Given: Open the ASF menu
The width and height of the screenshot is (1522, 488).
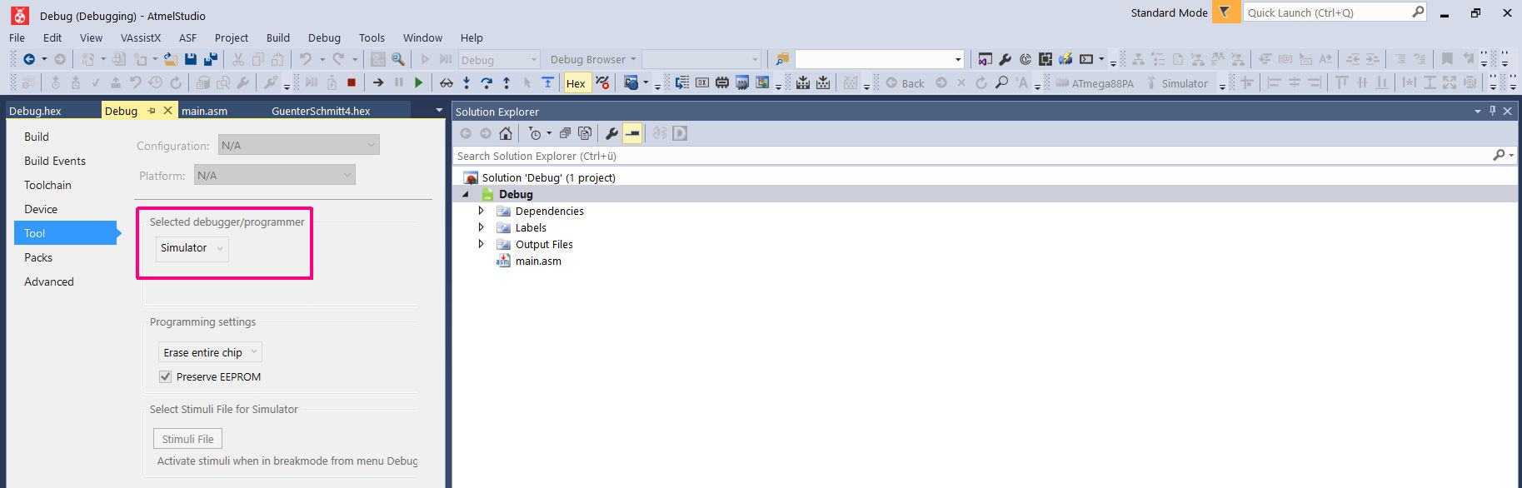Looking at the screenshot, I should click(187, 37).
